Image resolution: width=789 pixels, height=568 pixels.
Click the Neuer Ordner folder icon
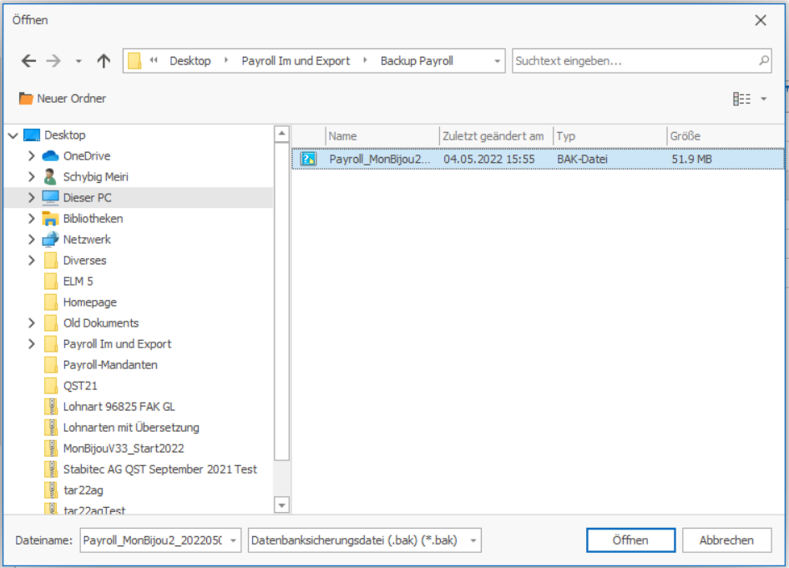(x=26, y=99)
